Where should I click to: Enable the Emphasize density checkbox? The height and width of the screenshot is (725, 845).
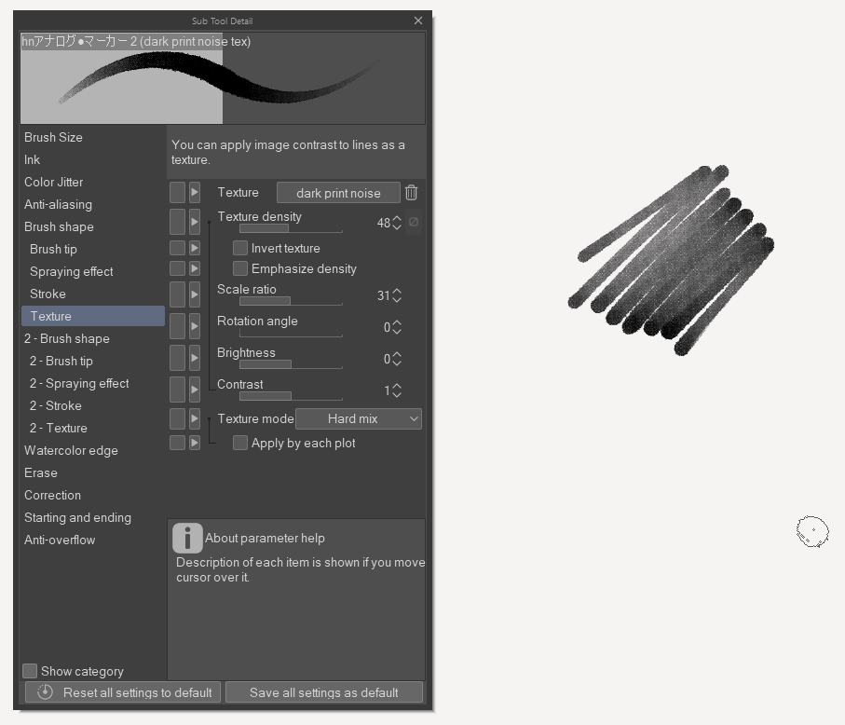(x=240, y=268)
